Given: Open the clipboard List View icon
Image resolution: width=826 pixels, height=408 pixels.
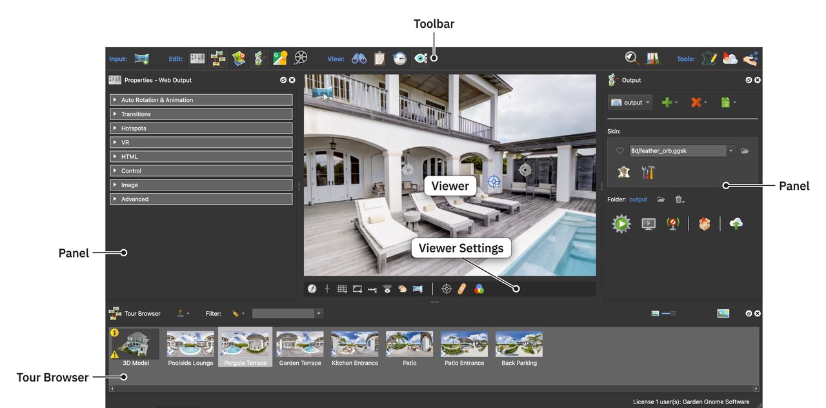Looking at the screenshot, I should pos(379,59).
